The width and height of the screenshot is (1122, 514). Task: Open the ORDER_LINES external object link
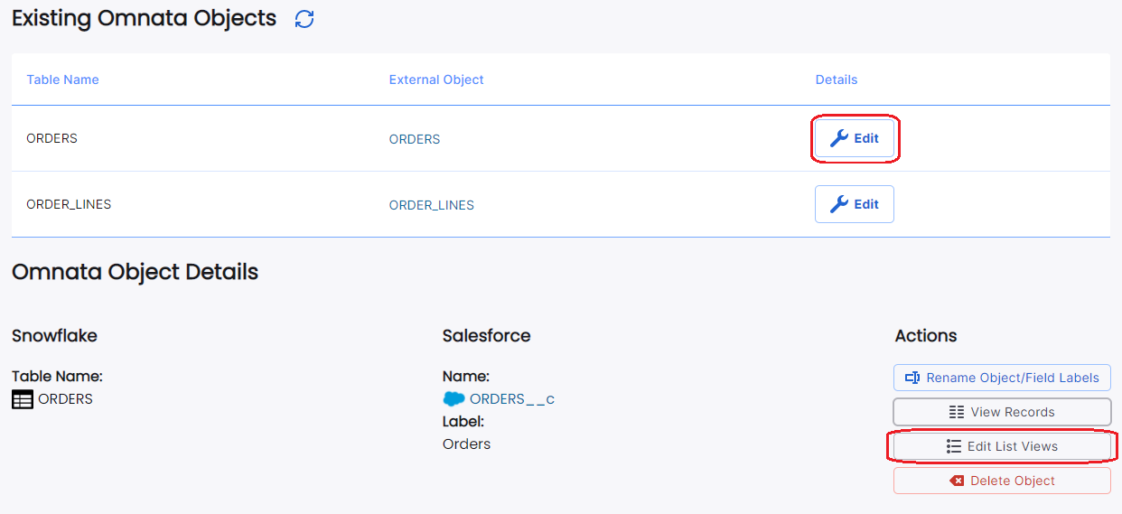(432, 205)
